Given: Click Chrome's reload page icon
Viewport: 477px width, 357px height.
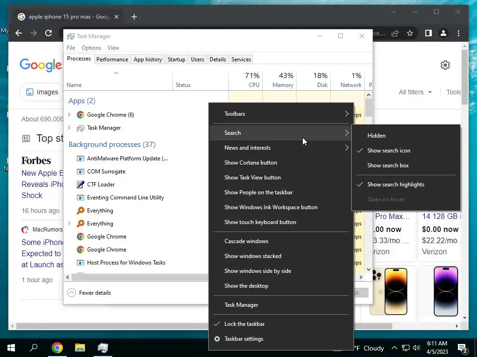Looking at the screenshot, I should coord(48,33).
